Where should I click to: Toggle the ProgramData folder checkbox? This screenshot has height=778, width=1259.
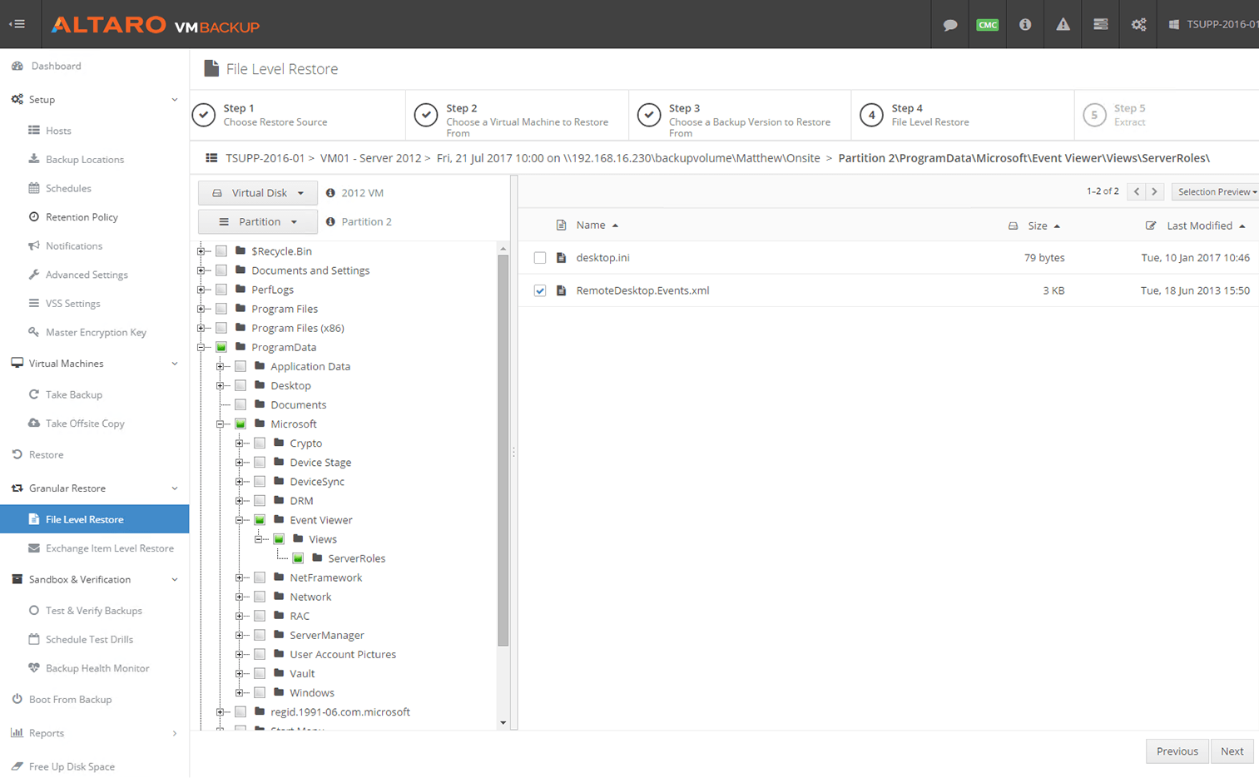pyautogui.click(x=221, y=347)
